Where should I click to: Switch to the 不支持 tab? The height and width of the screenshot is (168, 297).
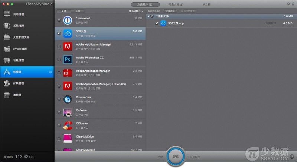point(206,4)
